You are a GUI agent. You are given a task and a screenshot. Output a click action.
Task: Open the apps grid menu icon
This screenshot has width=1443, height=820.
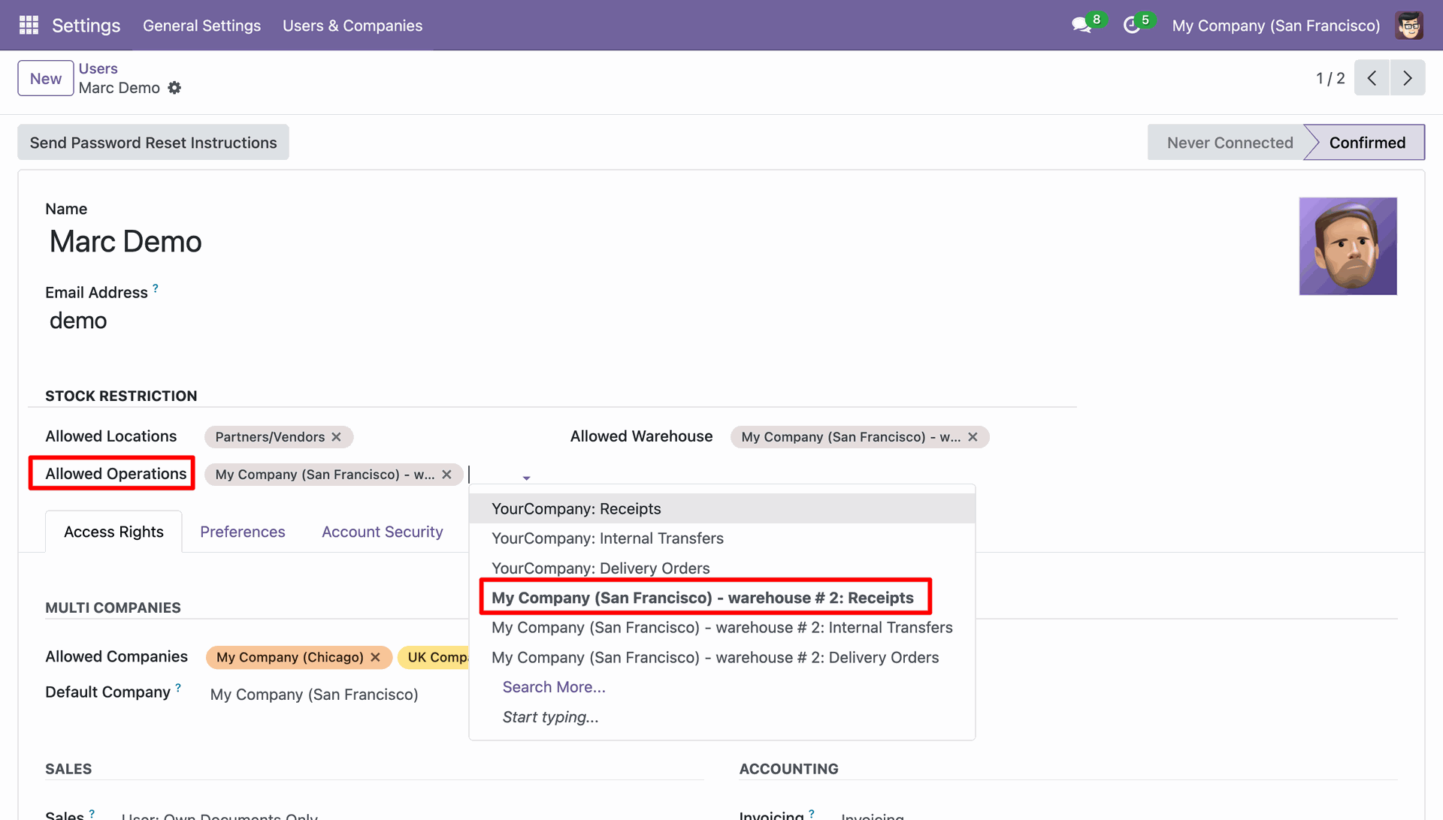click(29, 26)
